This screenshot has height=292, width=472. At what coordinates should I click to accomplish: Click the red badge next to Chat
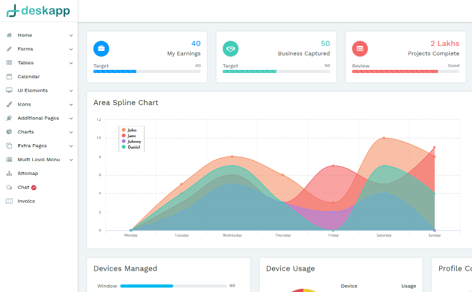pyautogui.click(x=33, y=188)
